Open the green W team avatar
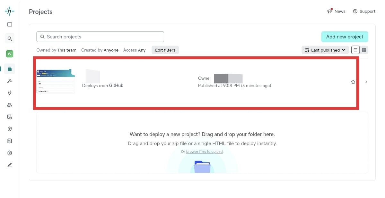385x198 pixels. 10,54
